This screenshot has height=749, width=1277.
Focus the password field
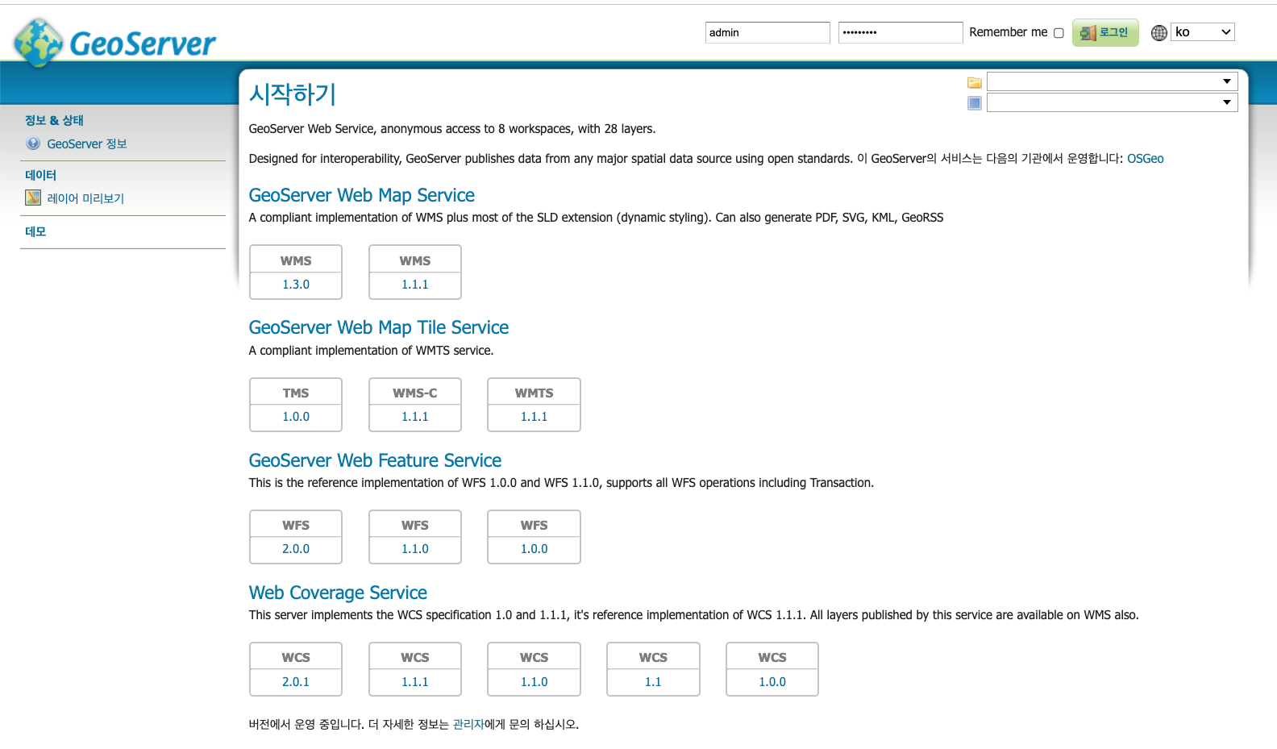click(x=901, y=32)
